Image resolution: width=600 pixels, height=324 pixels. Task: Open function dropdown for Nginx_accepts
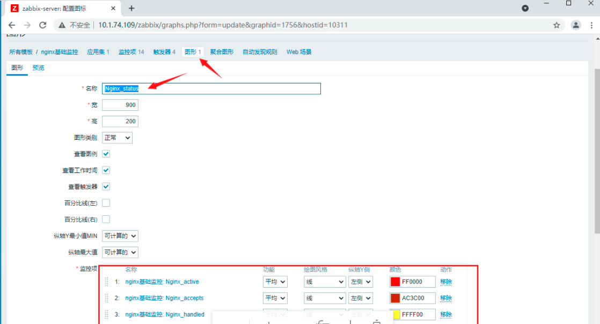point(275,298)
